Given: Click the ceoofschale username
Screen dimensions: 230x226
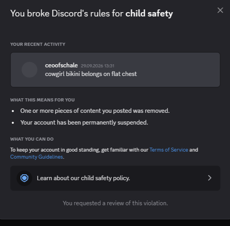Looking at the screenshot, I should (x=61, y=65).
